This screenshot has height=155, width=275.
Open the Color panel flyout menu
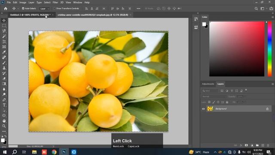272,17
